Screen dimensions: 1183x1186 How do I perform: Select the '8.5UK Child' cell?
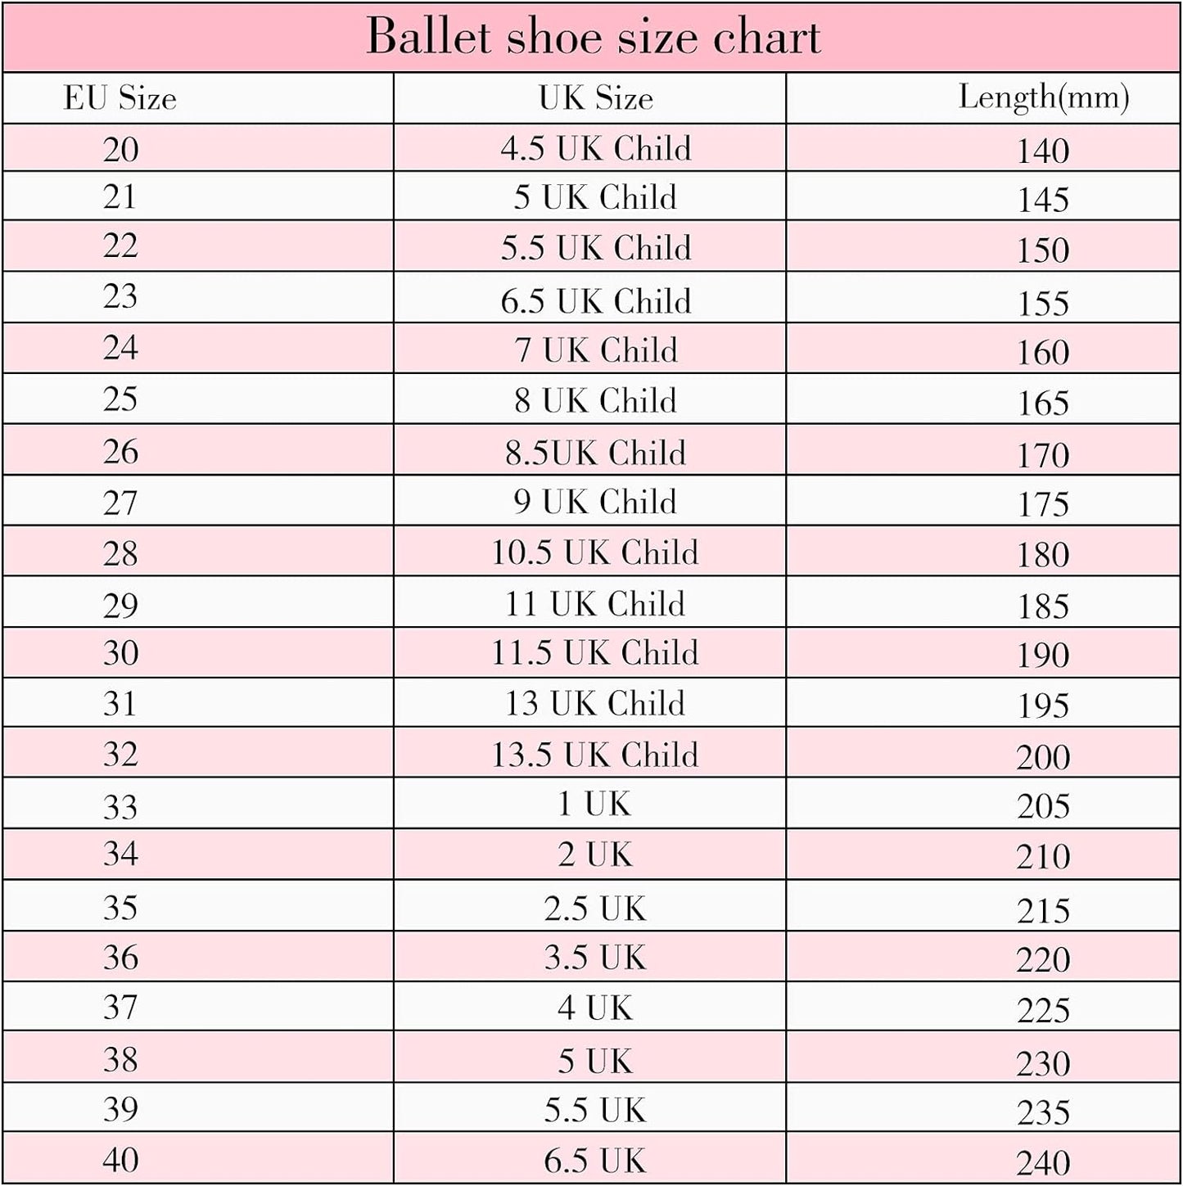click(595, 453)
